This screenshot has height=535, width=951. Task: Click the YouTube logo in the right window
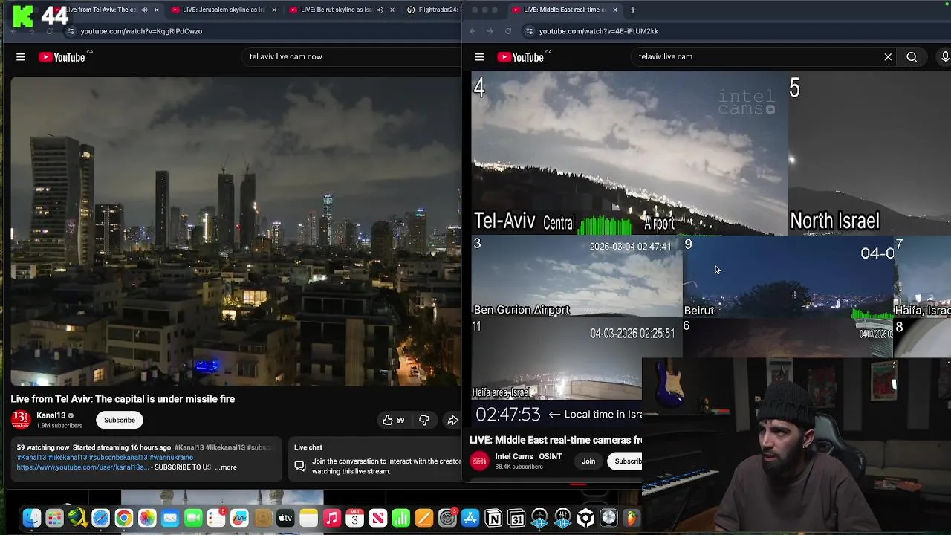pos(521,57)
